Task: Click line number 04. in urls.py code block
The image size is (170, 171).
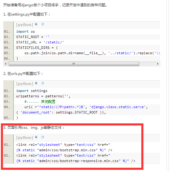Action: pyautogui.click(x=7, y=107)
